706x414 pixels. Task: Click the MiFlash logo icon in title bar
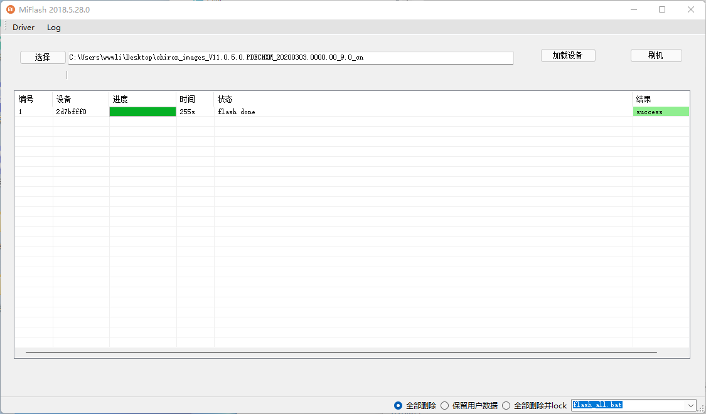pyautogui.click(x=11, y=9)
